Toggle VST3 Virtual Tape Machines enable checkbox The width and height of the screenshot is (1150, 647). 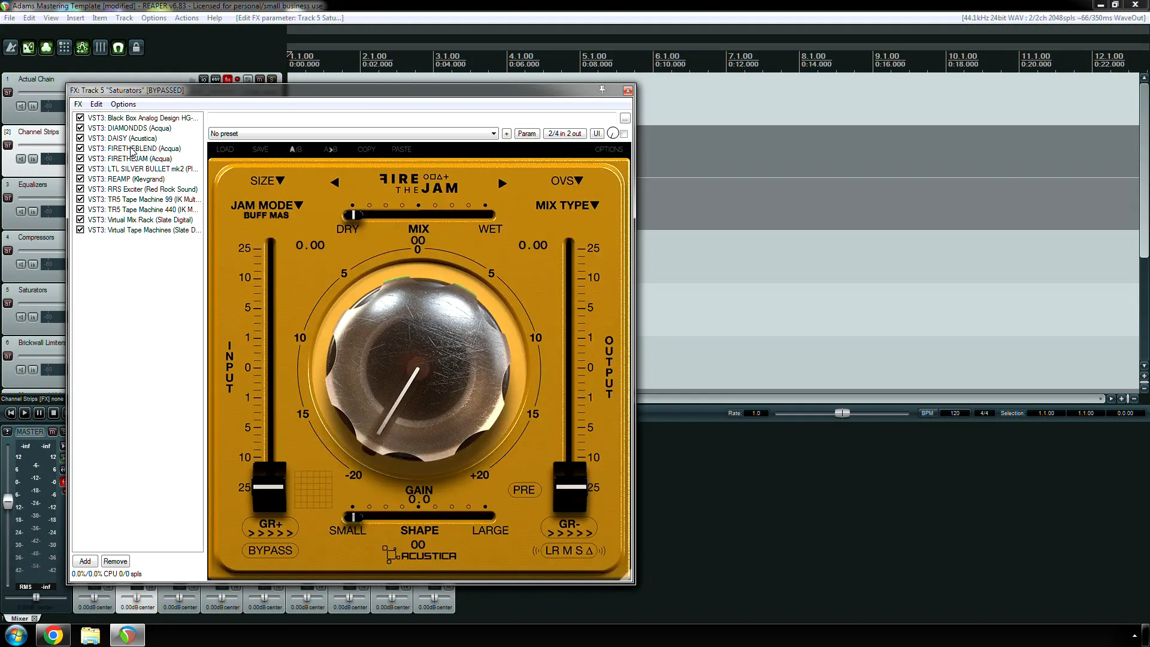81,230
